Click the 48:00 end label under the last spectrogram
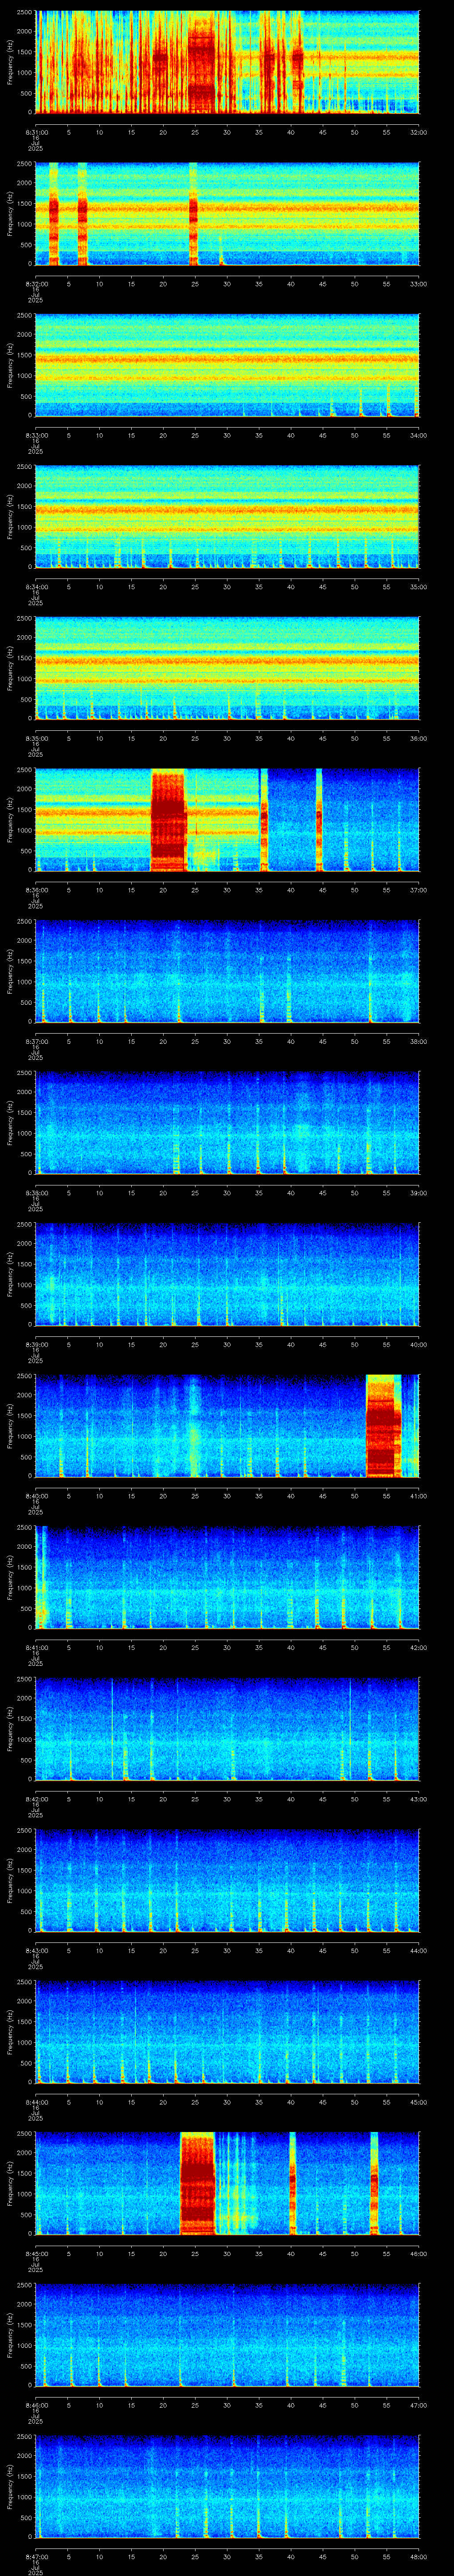 click(x=418, y=2557)
